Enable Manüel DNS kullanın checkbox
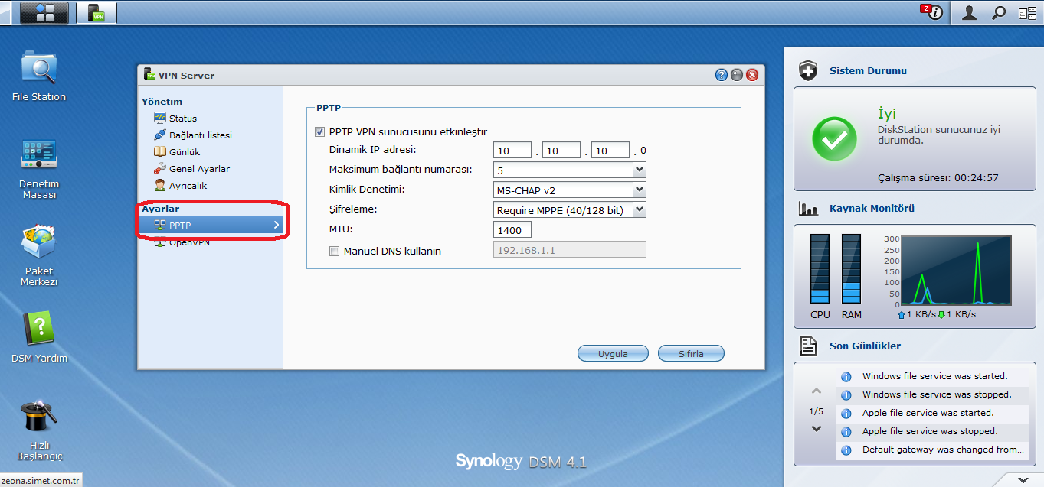The width and height of the screenshot is (1044, 487). tap(334, 251)
